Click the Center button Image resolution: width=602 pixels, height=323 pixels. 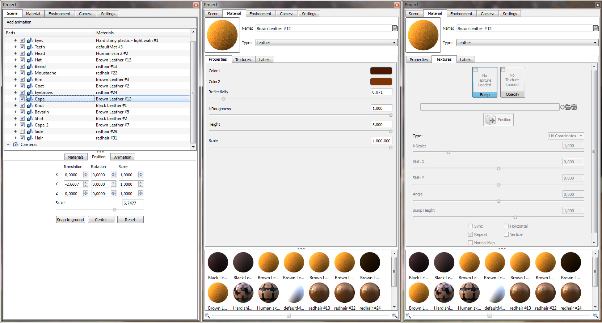point(101,220)
